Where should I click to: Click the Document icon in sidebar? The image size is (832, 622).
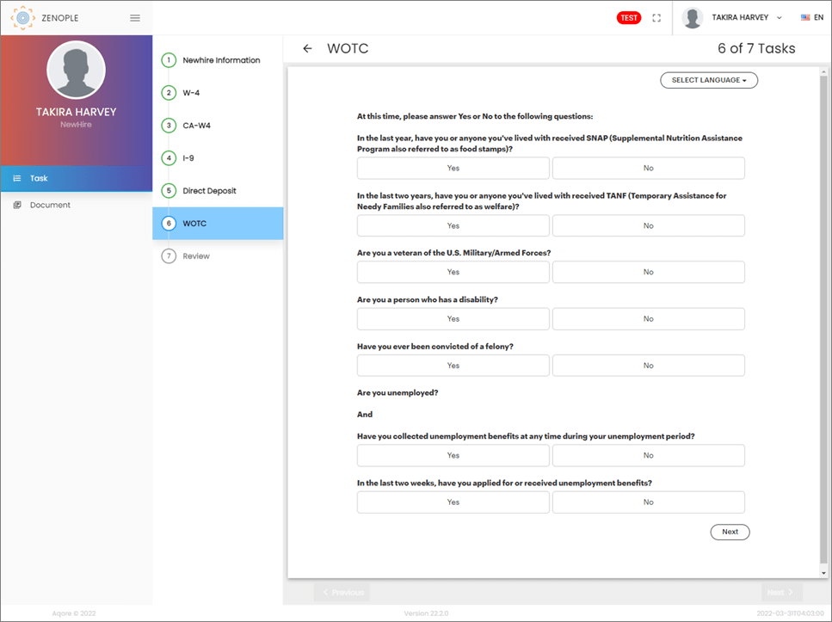17,205
